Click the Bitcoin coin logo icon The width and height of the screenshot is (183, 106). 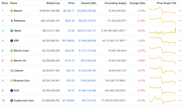(11, 11)
